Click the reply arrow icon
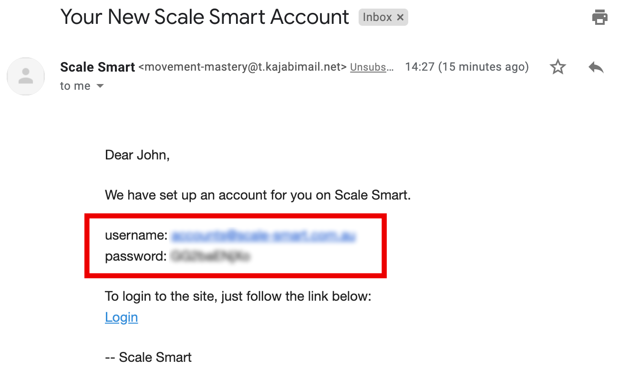 click(x=596, y=67)
